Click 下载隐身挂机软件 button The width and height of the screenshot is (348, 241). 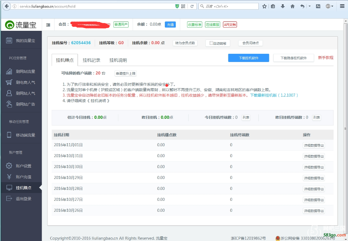293,58
